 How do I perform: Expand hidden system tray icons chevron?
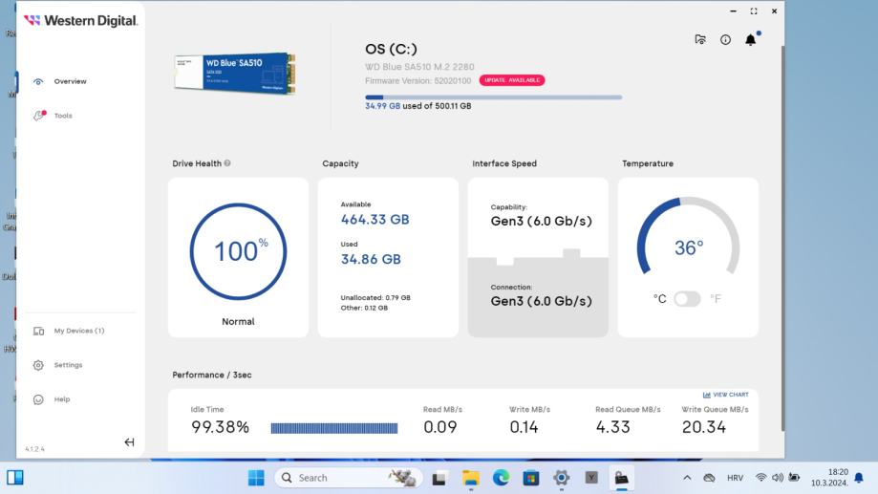pos(686,478)
